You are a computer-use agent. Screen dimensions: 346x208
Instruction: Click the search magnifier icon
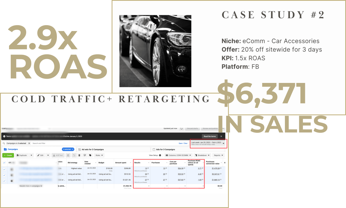coord(4,143)
